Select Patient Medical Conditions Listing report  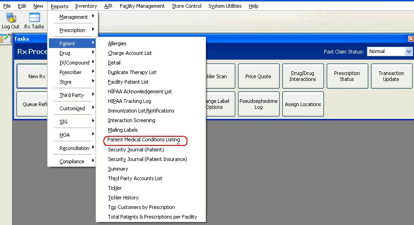pos(143,139)
